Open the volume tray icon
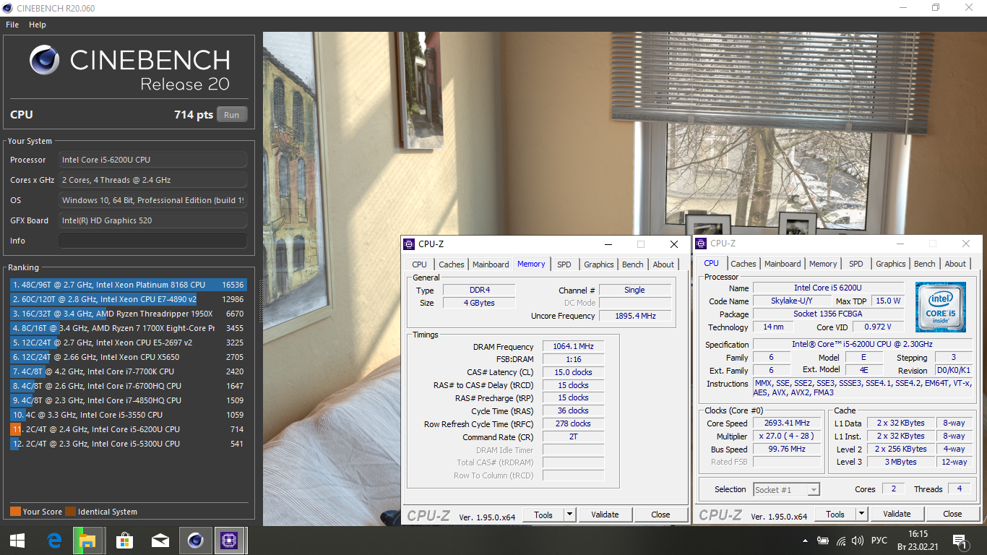The width and height of the screenshot is (987, 555). [858, 541]
